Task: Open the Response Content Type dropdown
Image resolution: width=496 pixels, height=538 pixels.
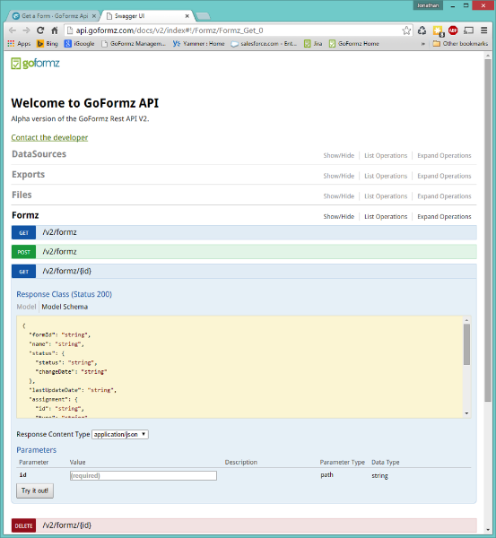Action: 120,434
